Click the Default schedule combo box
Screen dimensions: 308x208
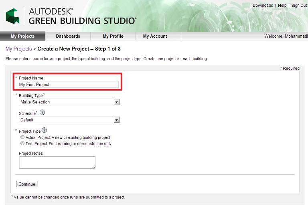coord(69,120)
